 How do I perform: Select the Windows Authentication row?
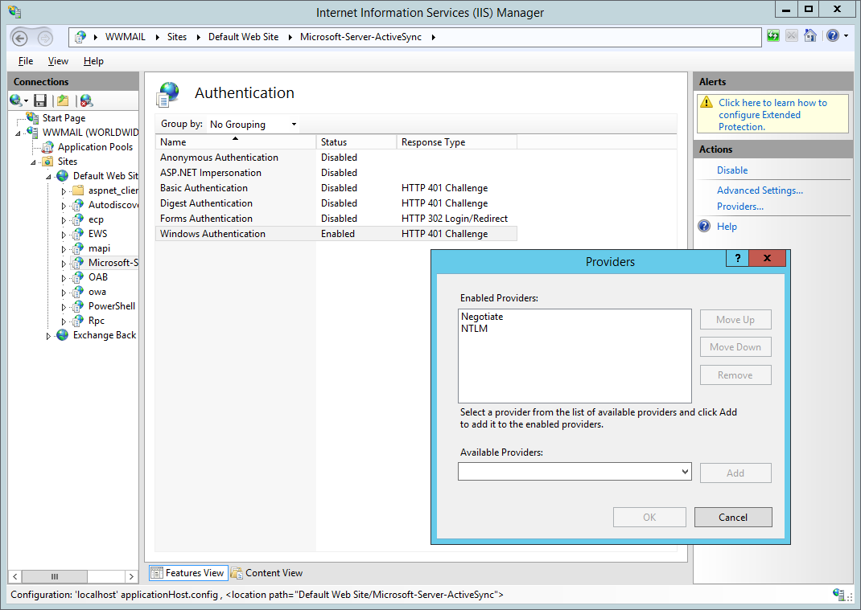click(x=336, y=234)
